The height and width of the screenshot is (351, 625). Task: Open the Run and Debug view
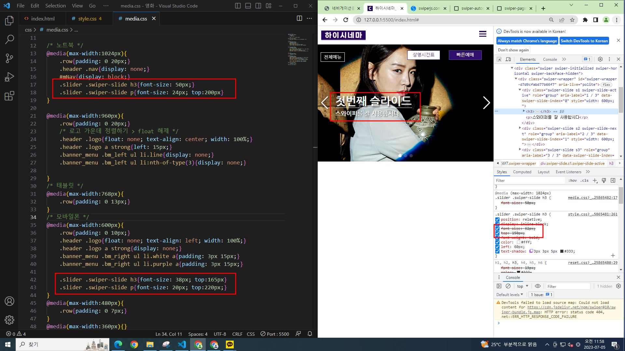9,77
